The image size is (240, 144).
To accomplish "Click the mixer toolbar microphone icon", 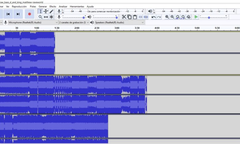I will tap(59, 17).
